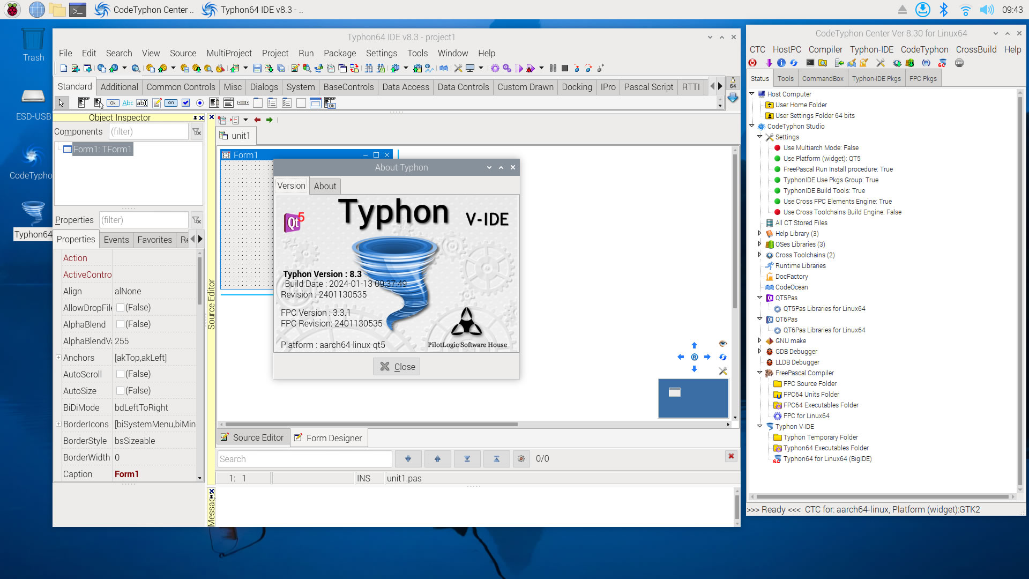Open the Run button dropdown arrow
Screen dimensions: 1029x579
click(x=541, y=68)
